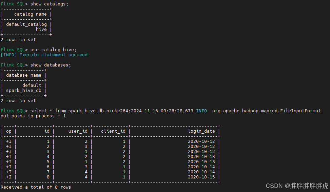Click '2020-10-15' login_date value
Image resolution: width=330 pixels, height=192 pixels.
(201, 177)
